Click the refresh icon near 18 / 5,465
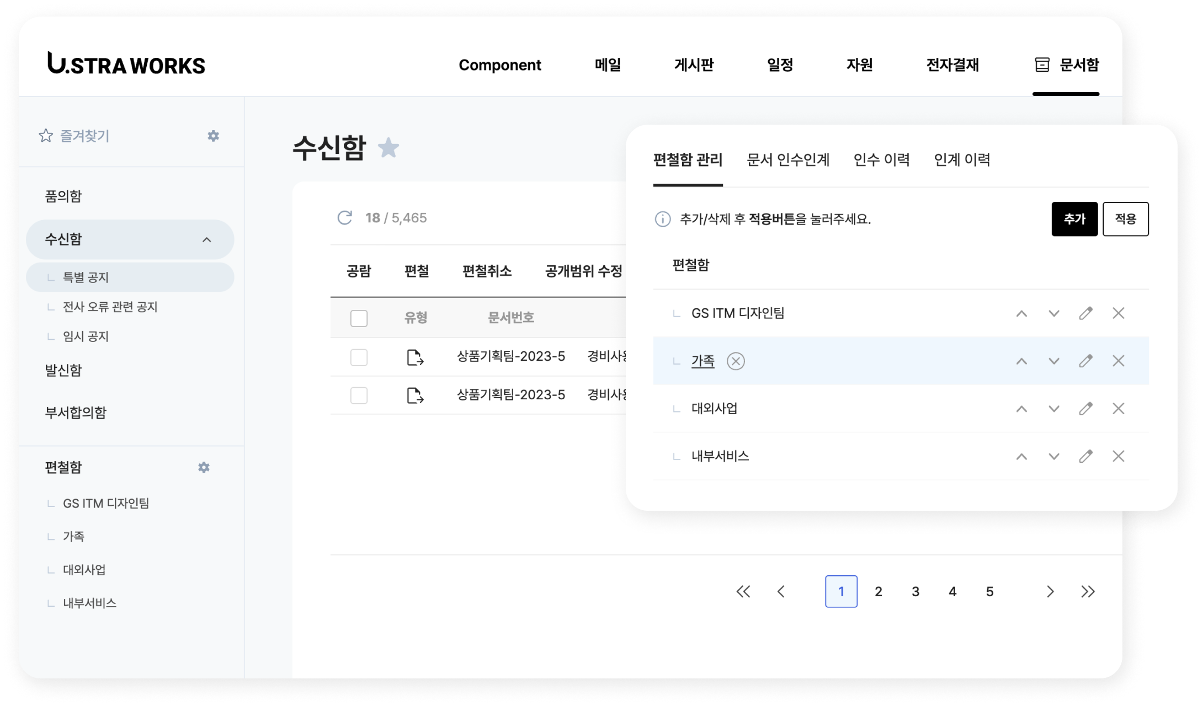The image size is (1203, 706). pos(345,218)
